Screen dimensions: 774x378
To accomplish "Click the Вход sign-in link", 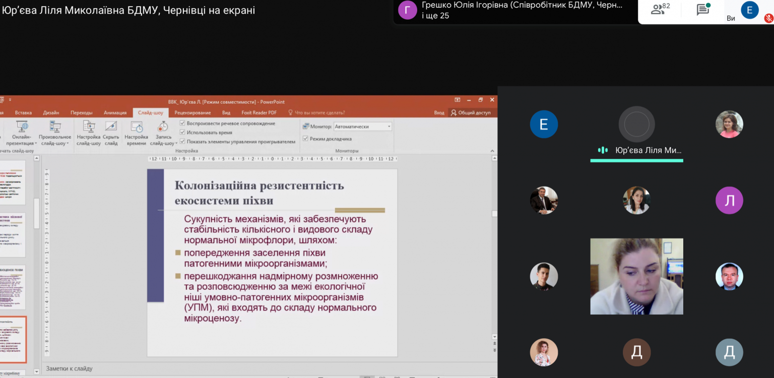I will point(439,113).
